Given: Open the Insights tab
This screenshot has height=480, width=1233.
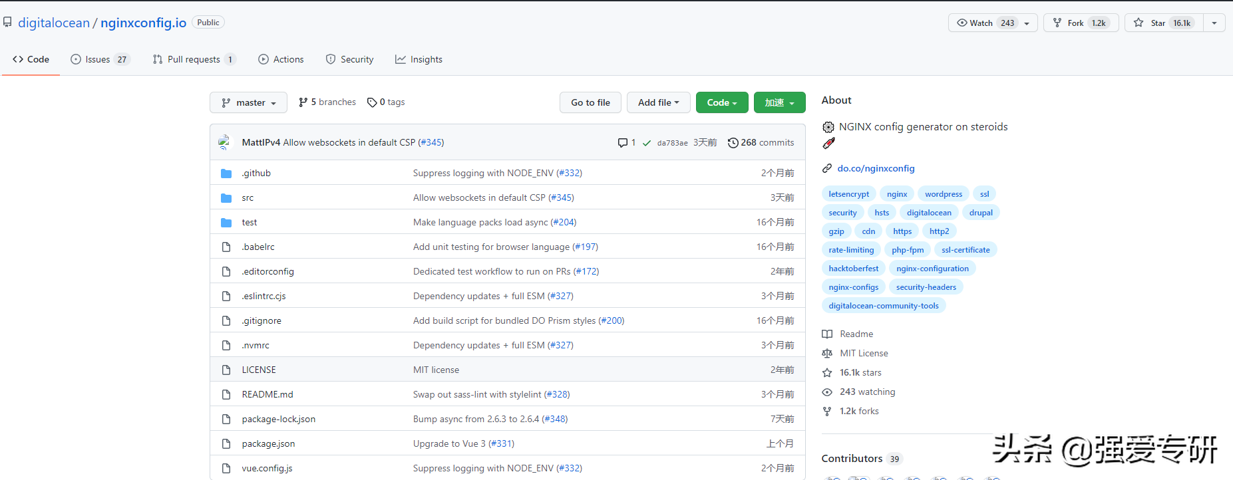Looking at the screenshot, I should point(419,59).
